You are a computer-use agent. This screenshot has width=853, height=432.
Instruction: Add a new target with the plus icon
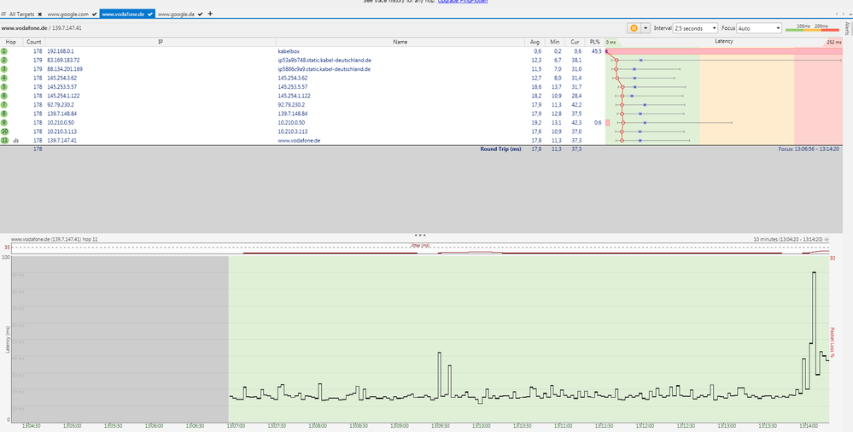pyautogui.click(x=211, y=14)
